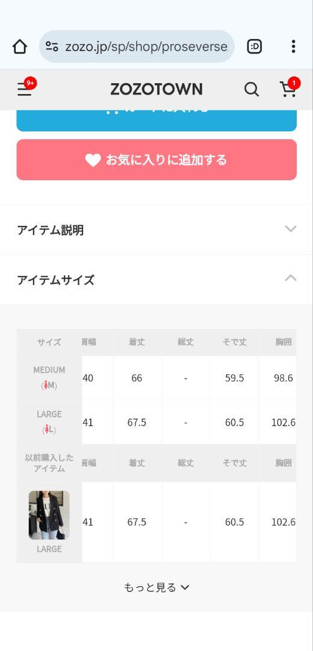This screenshot has width=313, height=651.
Task: Select the MEDIUM size row label
Action: pos(49,378)
